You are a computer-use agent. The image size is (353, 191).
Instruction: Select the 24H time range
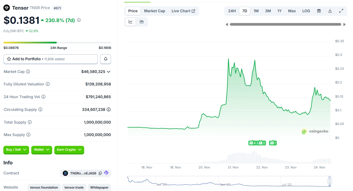[232, 11]
